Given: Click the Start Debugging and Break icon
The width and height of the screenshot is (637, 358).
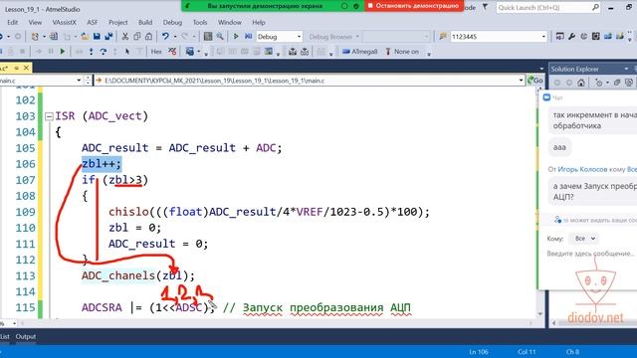Looking at the screenshot, I should (x=248, y=37).
